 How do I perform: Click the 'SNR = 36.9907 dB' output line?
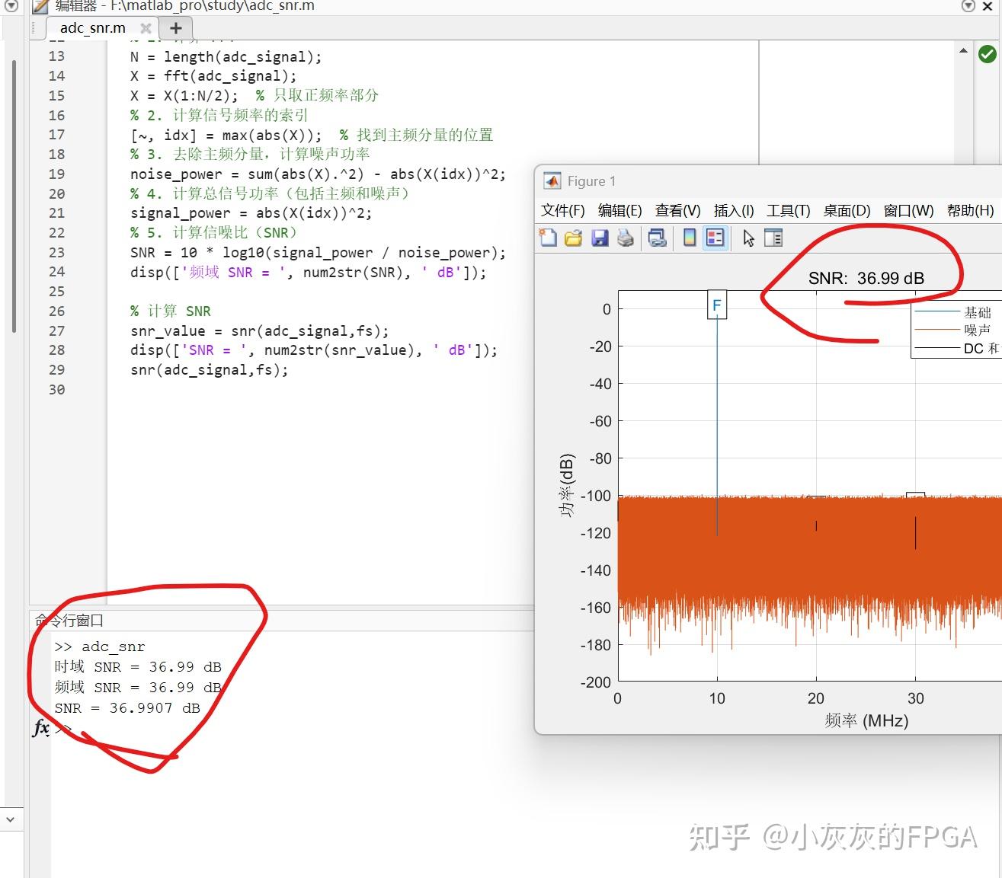click(127, 708)
